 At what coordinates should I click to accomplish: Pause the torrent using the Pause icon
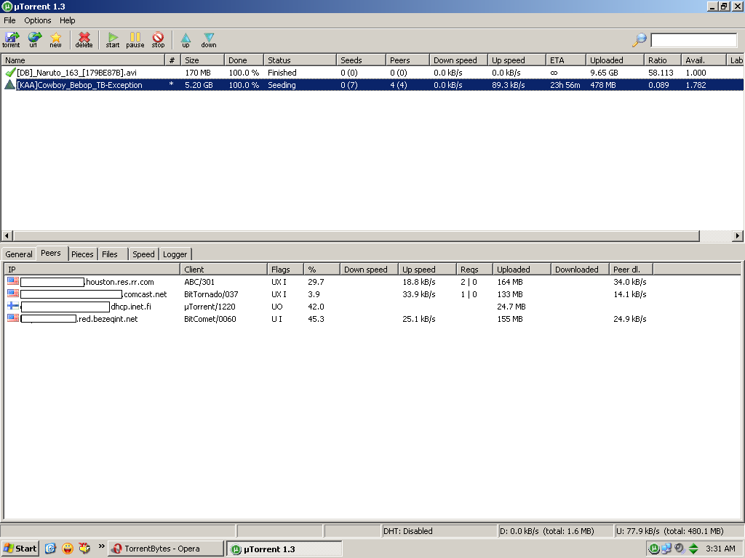(135, 39)
